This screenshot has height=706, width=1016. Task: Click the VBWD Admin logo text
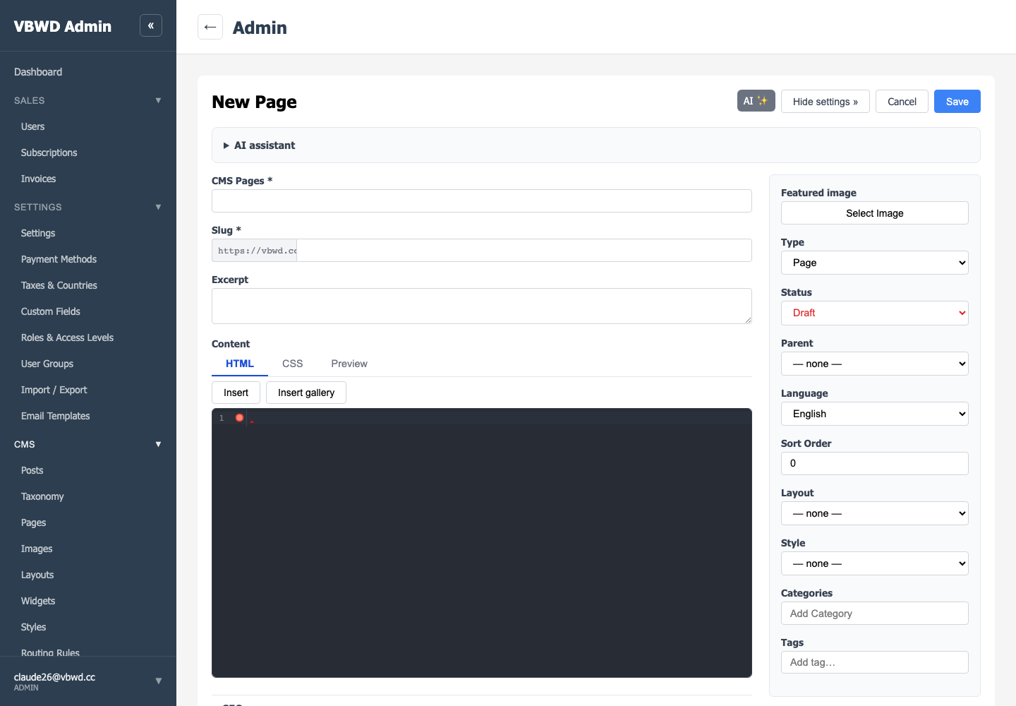coord(63,26)
